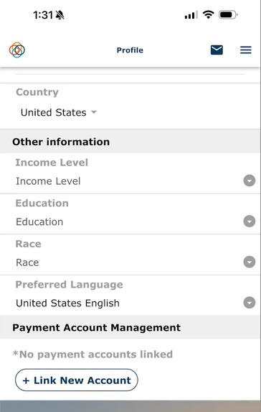Viewport: 261px width, 412px height.
Task: Tap the Other information section header
Action: 61,142
